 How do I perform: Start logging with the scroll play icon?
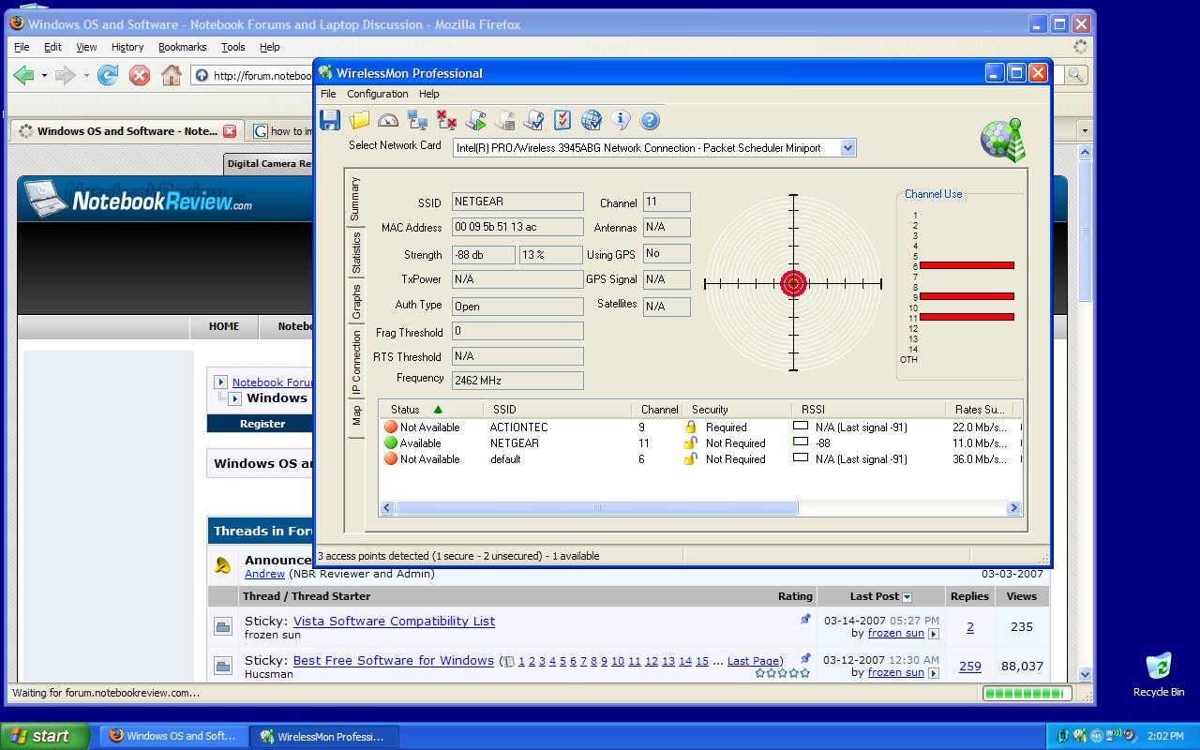click(476, 120)
